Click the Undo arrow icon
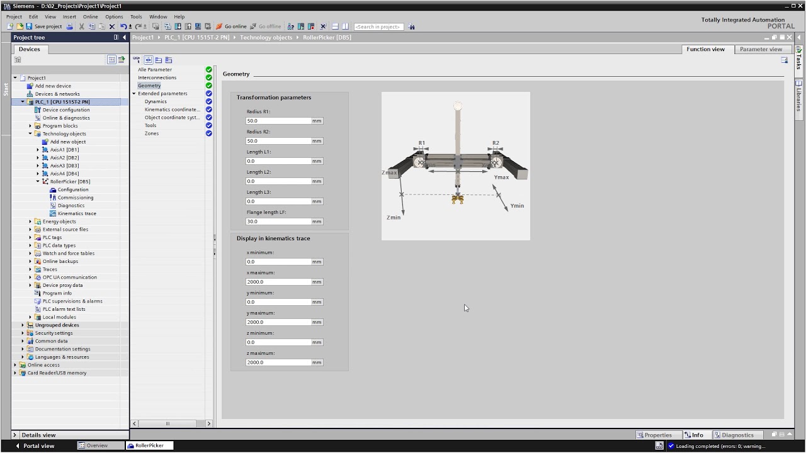806x453 pixels. pyautogui.click(x=123, y=26)
